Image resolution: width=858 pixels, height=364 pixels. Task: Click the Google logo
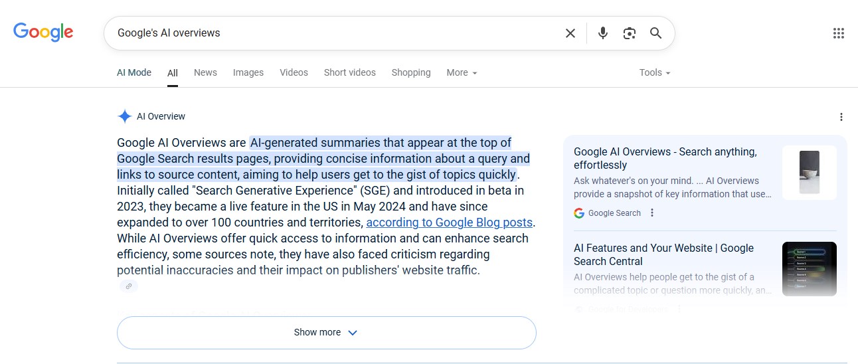click(x=43, y=32)
